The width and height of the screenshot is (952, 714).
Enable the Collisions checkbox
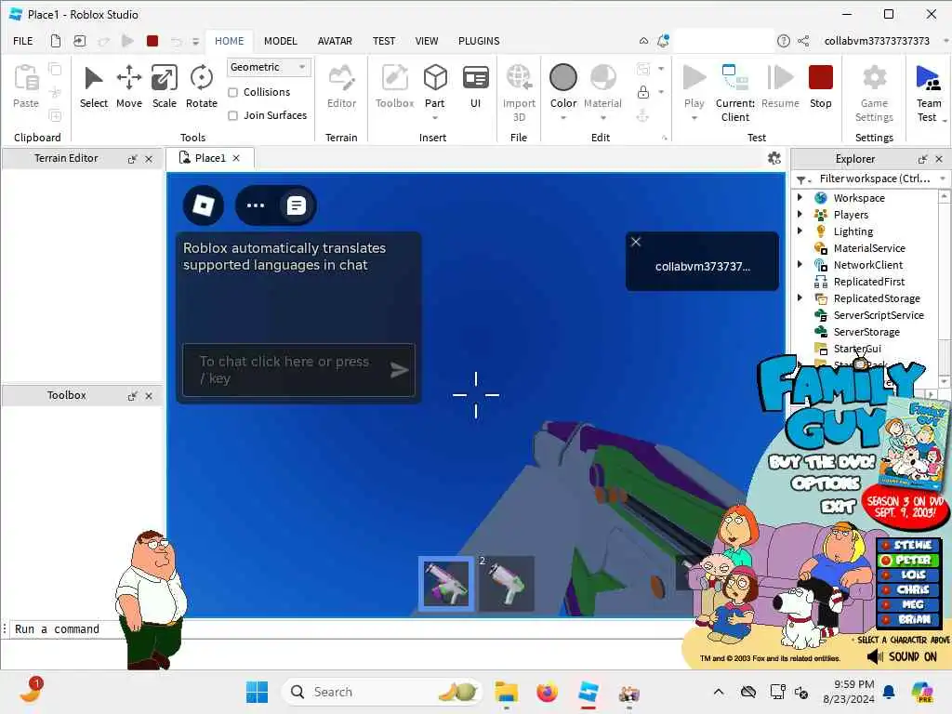click(x=232, y=92)
